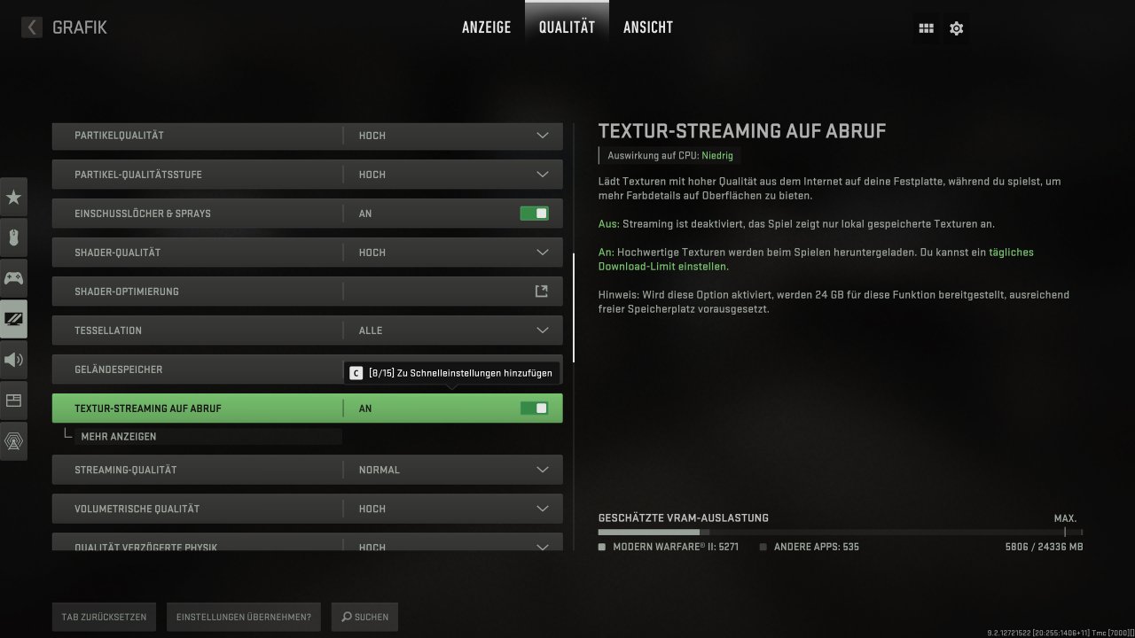Click the Tab zurücksetzen button
1135x638 pixels.
104,617
